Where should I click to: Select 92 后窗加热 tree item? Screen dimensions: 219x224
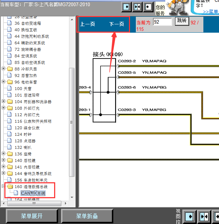[x=26, y=76]
